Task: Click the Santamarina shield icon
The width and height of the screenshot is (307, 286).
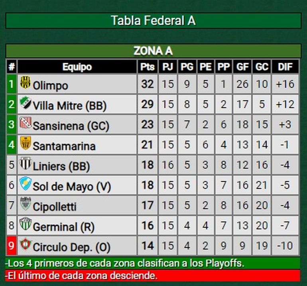Action: point(26,143)
